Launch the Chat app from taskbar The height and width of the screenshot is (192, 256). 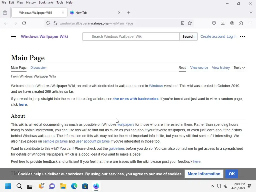pyautogui.click(x=52, y=186)
